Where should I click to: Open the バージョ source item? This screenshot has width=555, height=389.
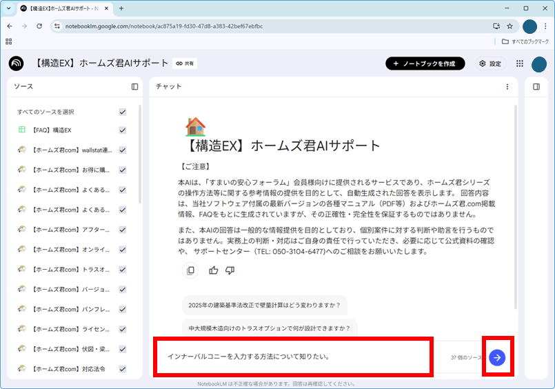pyautogui.click(x=71, y=290)
